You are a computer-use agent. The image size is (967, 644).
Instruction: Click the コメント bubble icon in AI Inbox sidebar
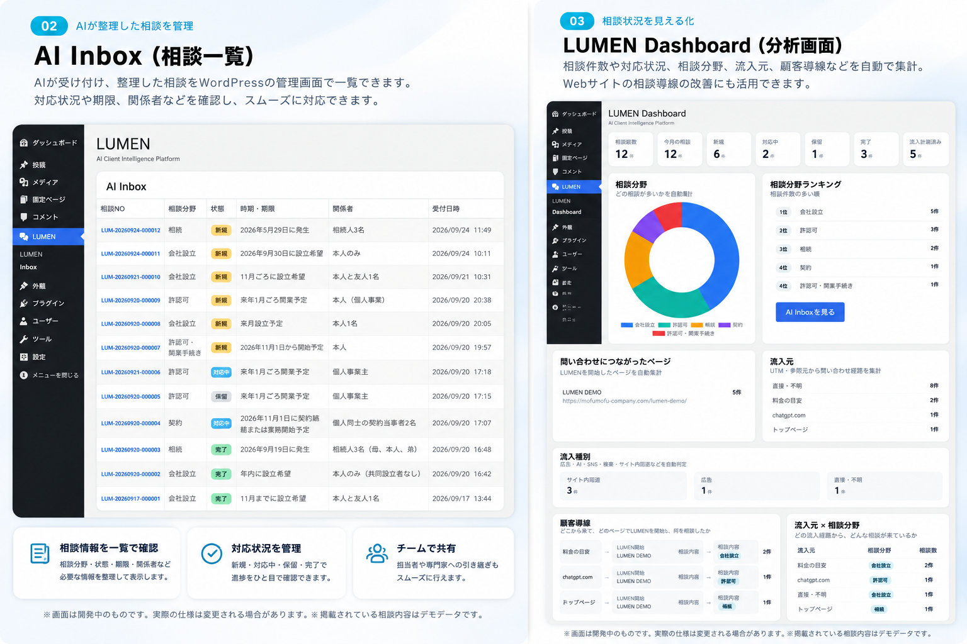(24, 217)
